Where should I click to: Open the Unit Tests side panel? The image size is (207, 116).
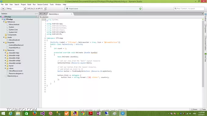(205, 58)
